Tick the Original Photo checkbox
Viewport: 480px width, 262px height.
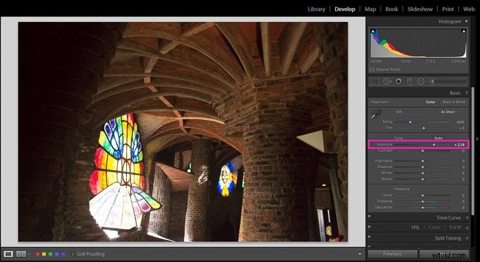[x=372, y=69]
